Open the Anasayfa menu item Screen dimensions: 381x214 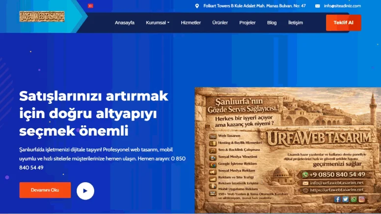point(124,23)
